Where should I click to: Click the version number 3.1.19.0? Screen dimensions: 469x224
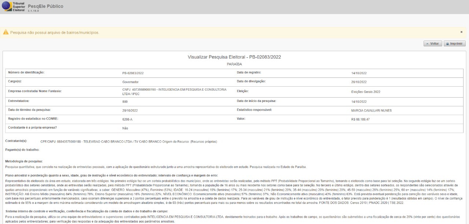33,11
